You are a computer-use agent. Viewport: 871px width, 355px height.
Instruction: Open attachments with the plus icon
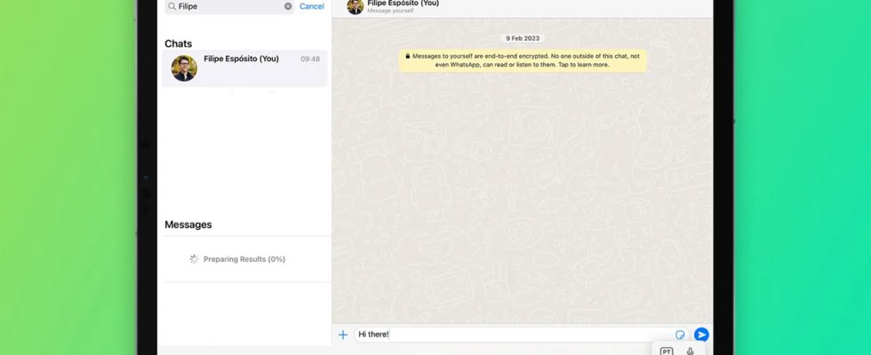[x=343, y=335]
